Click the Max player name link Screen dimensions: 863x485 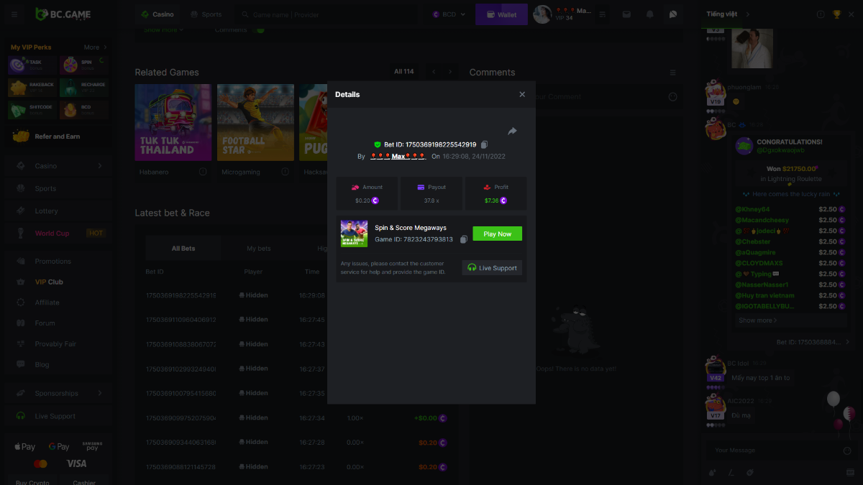click(x=398, y=156)
